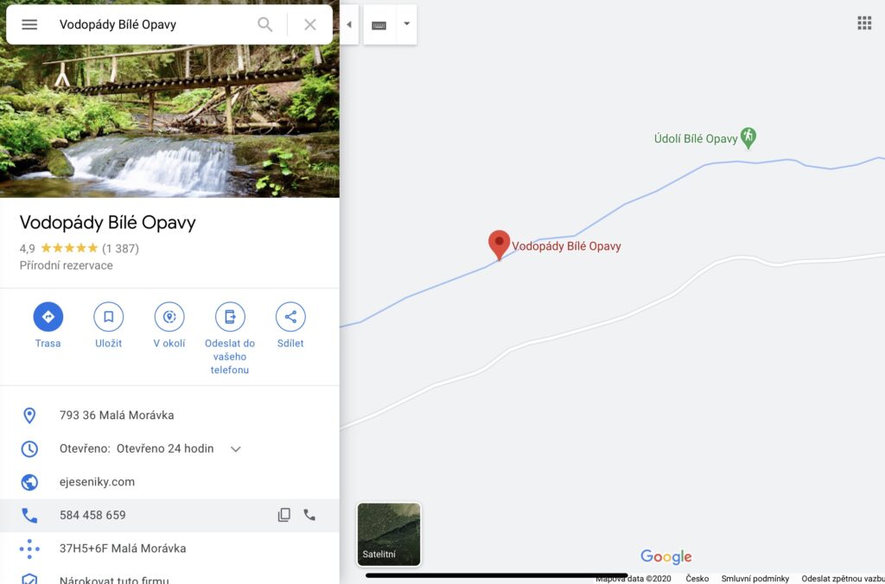Open the hamburger main menu
Image resolution: width=885 pixels, height=584 pixels.
tap(29, 24)
